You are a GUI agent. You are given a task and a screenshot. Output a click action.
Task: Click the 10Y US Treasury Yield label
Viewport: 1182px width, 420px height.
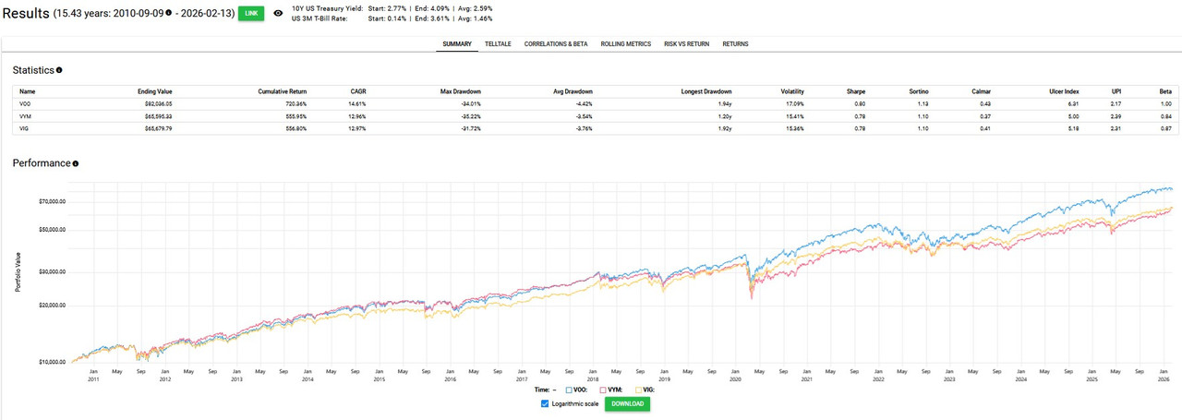tap(330, 8)
